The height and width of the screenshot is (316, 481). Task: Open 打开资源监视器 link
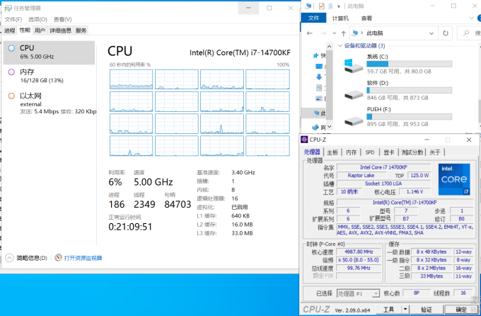pos(83,258)
